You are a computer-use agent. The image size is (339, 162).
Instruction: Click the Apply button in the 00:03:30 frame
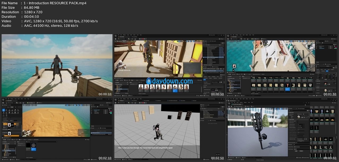pos(297,151)
